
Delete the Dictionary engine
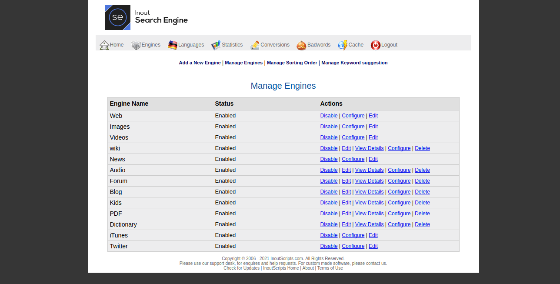(x=422, y=224)
